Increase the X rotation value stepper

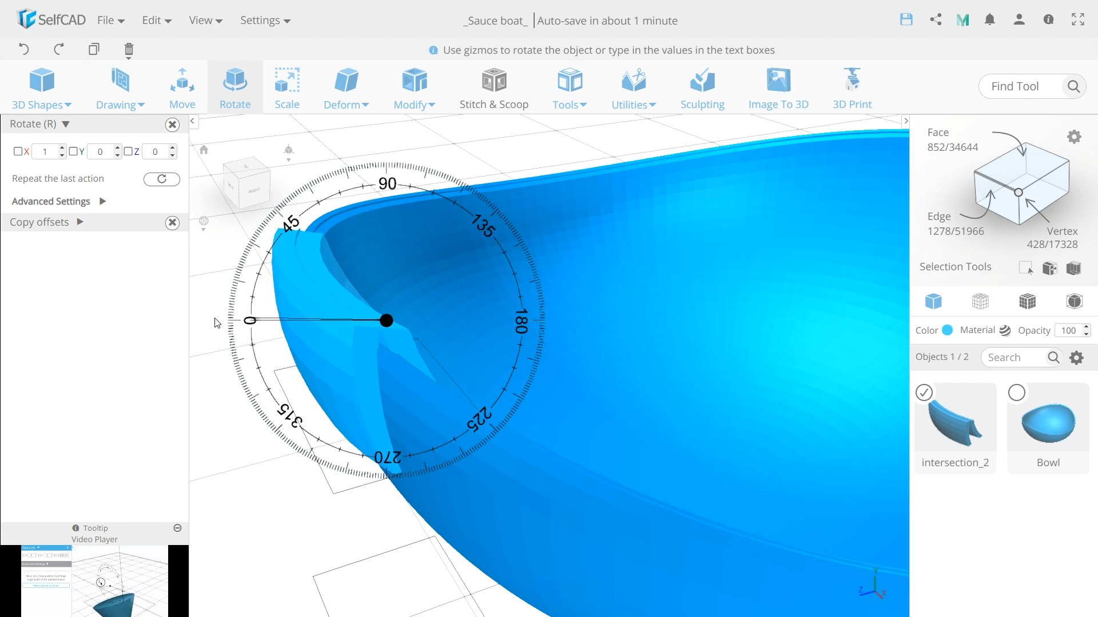pyautogui.click(x=62, y=148)
